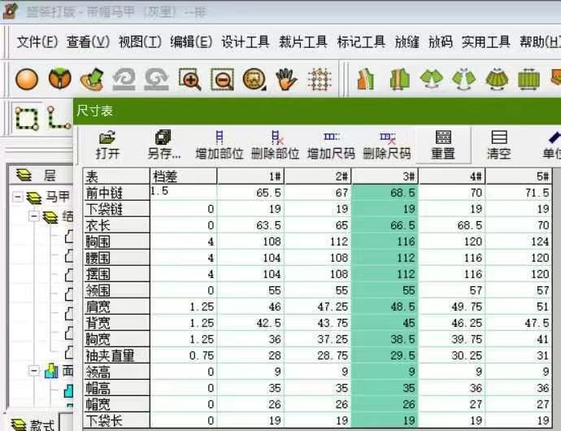The image size is (561, 431).
Task: Switch to the 款式 tab
Action: click(x=33, y=424)
